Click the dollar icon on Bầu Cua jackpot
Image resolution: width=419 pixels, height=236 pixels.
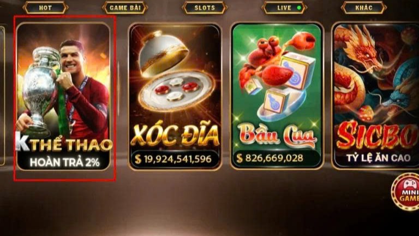pos(240,158)
